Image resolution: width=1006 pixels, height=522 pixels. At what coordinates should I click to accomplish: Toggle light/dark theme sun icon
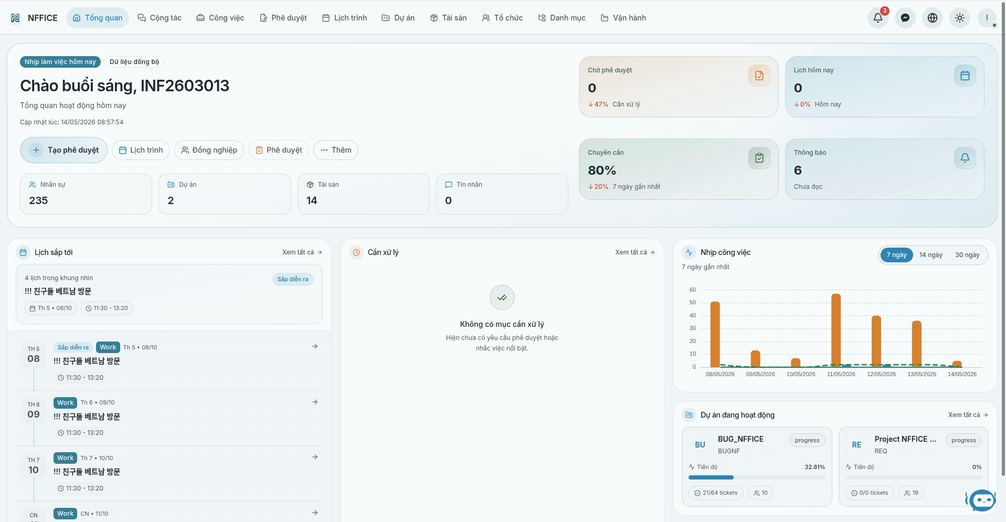coord(960,18)
